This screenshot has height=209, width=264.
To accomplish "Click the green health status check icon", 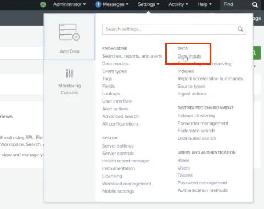I will (x=43, y=4).
